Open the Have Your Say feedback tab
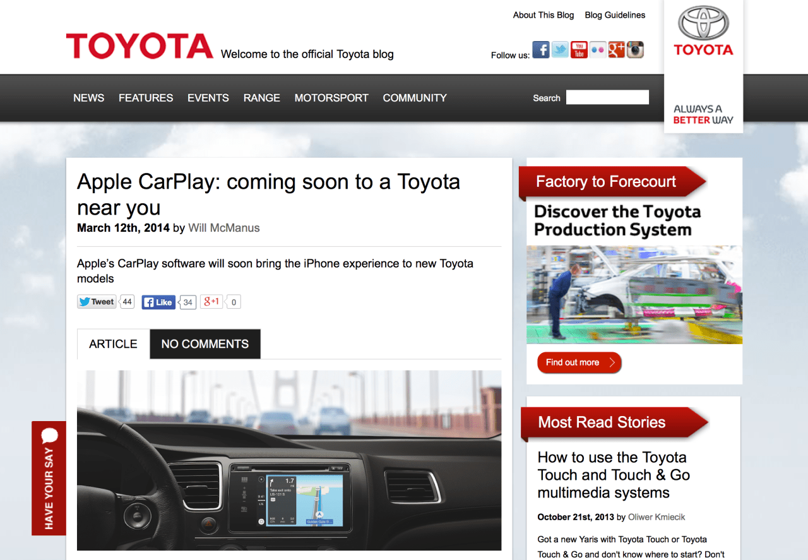This screenshot has height=560, width=808. [x=49, y=478]
